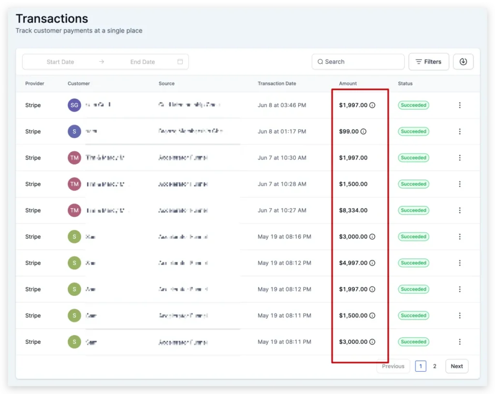Viewport: 495px width, 394px height.
Task: Click the Previous page button
Action: pyautogui.click(x=393, y=366)
